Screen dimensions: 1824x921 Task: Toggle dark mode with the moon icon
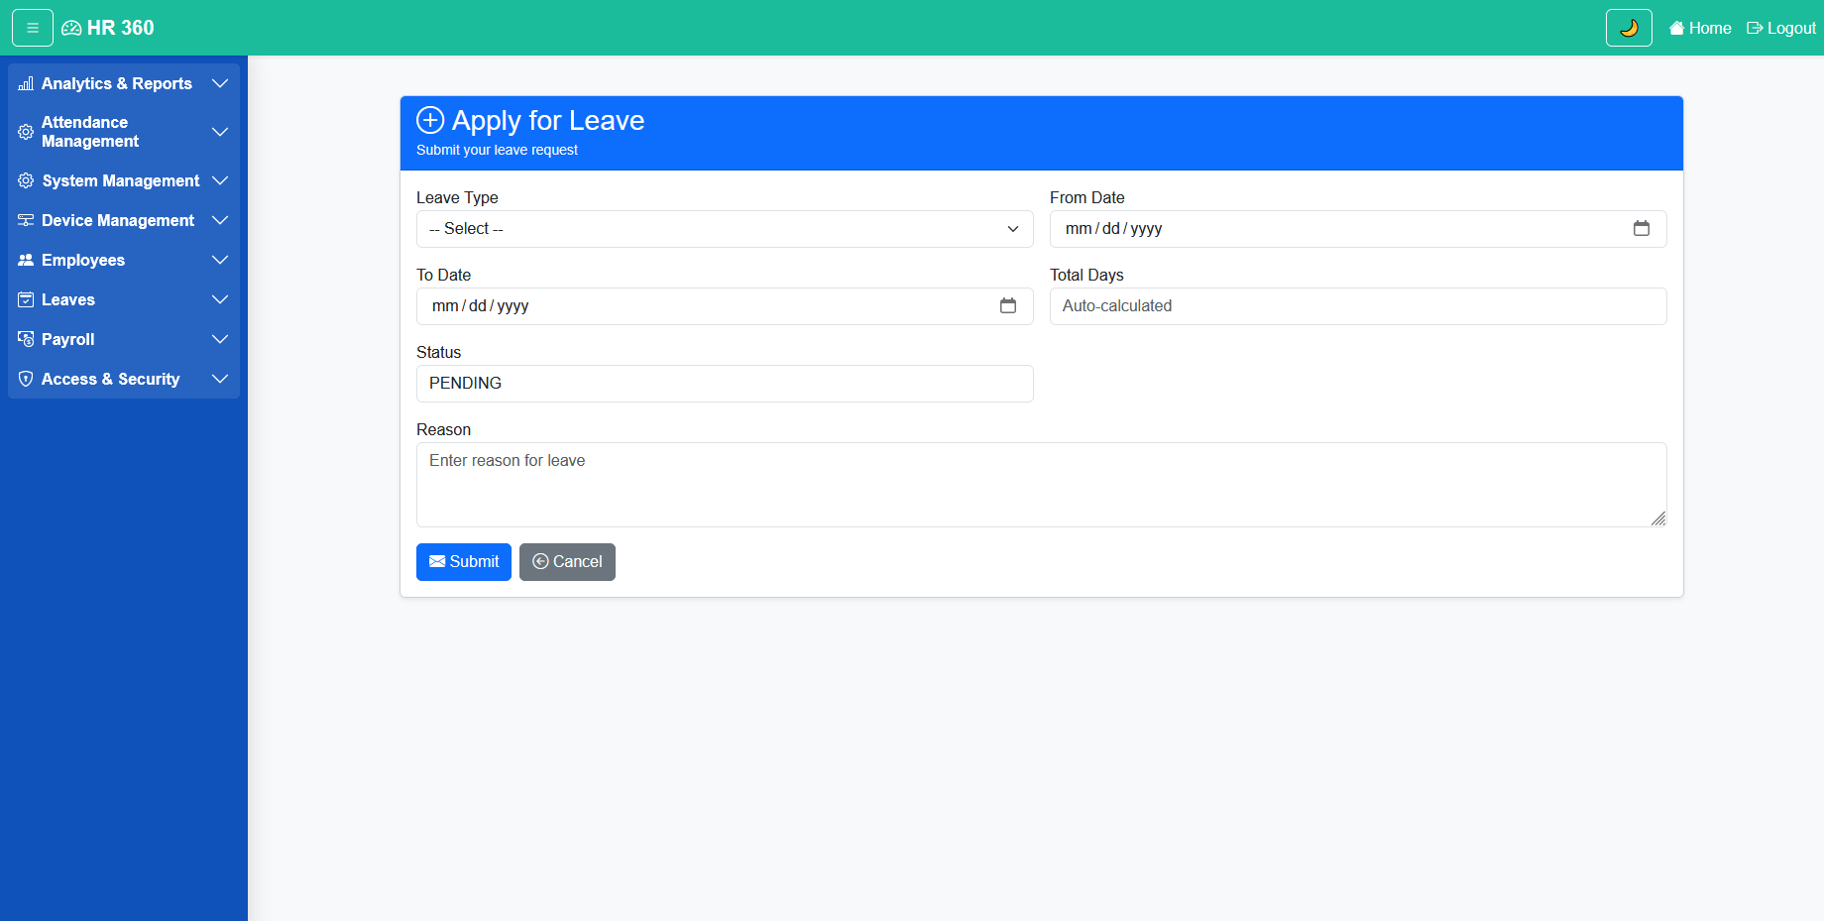[1629, 28]
